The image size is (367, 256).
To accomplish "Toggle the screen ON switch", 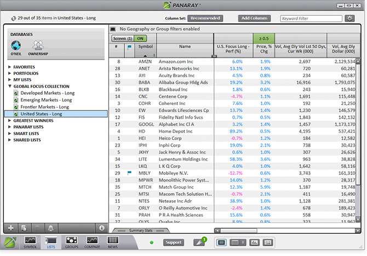I will (x=141, y=38).
